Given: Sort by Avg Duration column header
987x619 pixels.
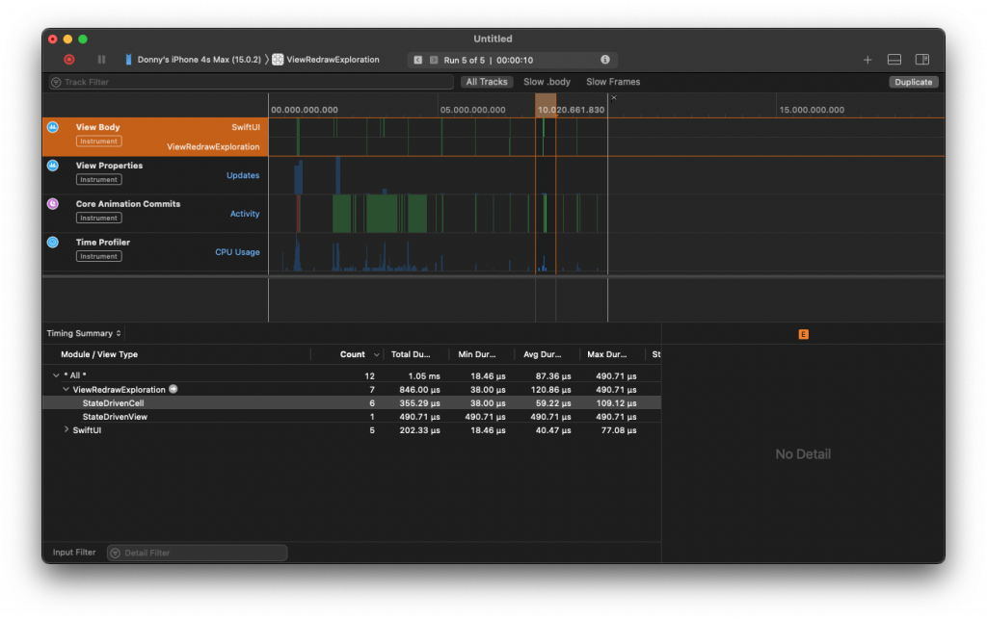Looking at the screenshot, I should click(542, 354).
